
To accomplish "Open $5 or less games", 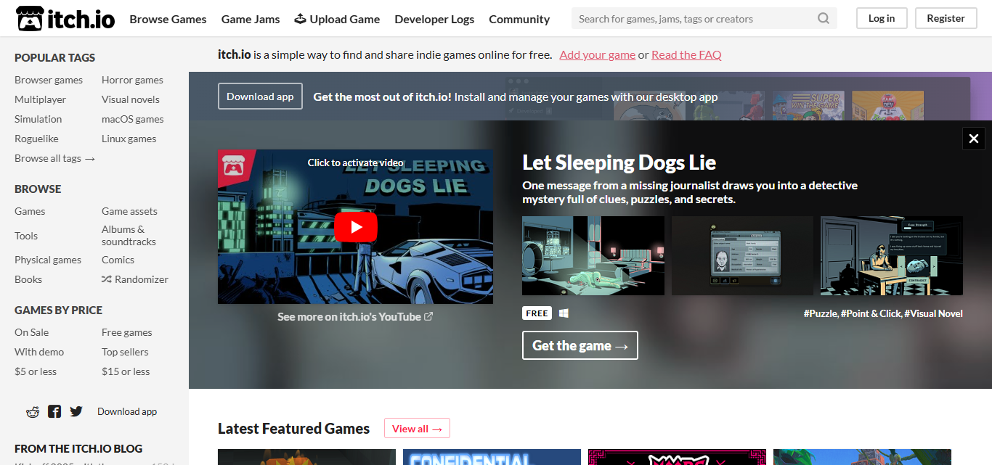I will (x=36, y=371).
